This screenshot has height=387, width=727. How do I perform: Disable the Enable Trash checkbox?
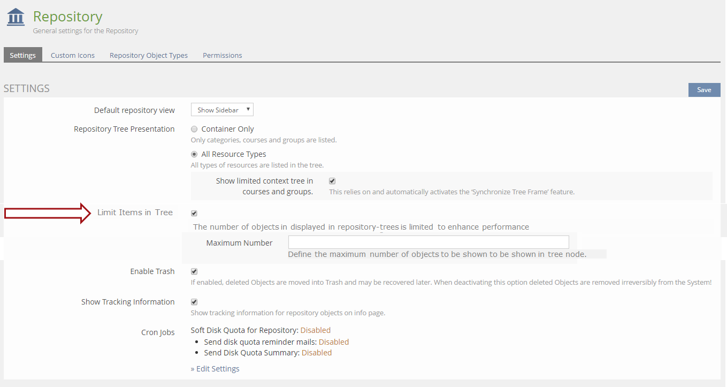[194, 271]
